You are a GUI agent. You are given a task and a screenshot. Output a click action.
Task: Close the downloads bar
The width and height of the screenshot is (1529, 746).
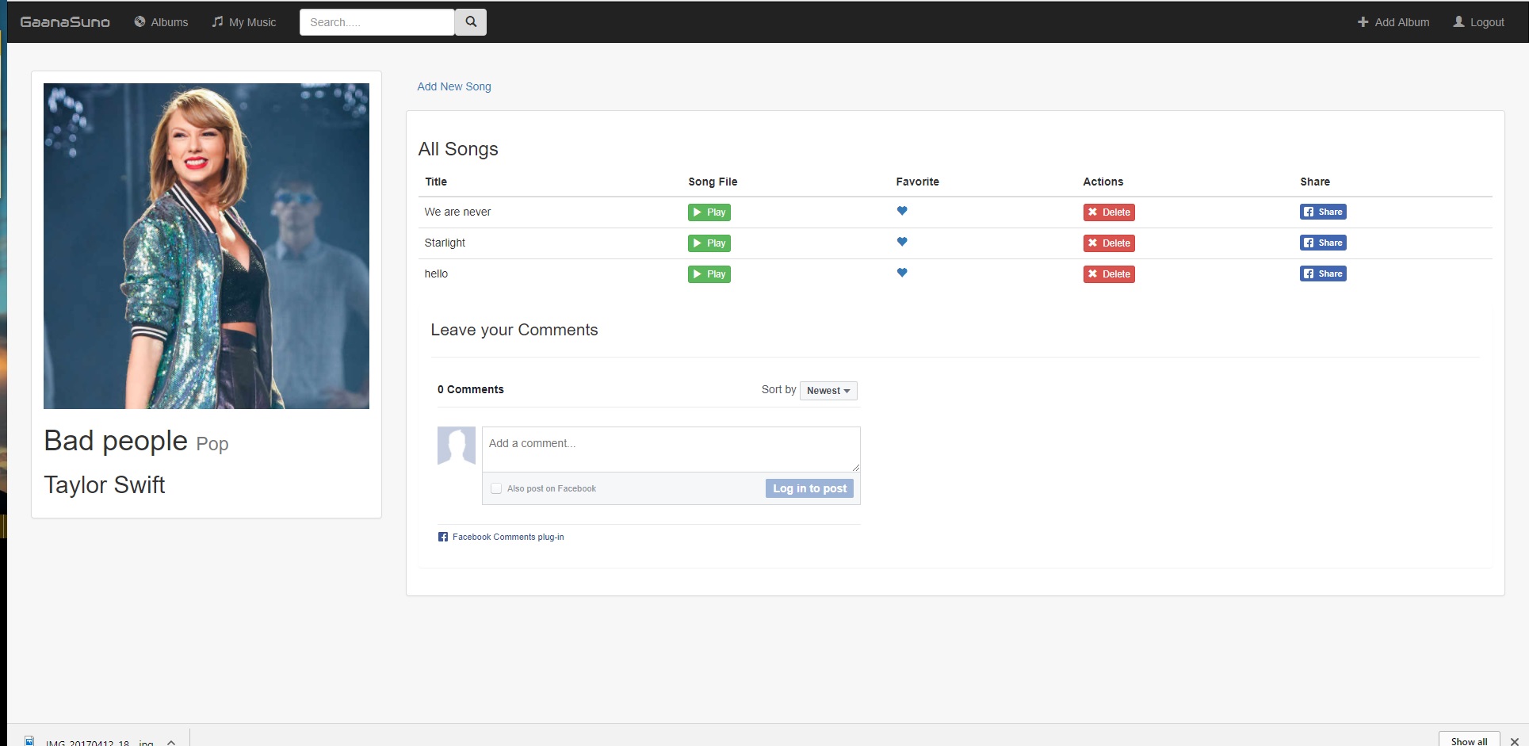click(1515, 741)
